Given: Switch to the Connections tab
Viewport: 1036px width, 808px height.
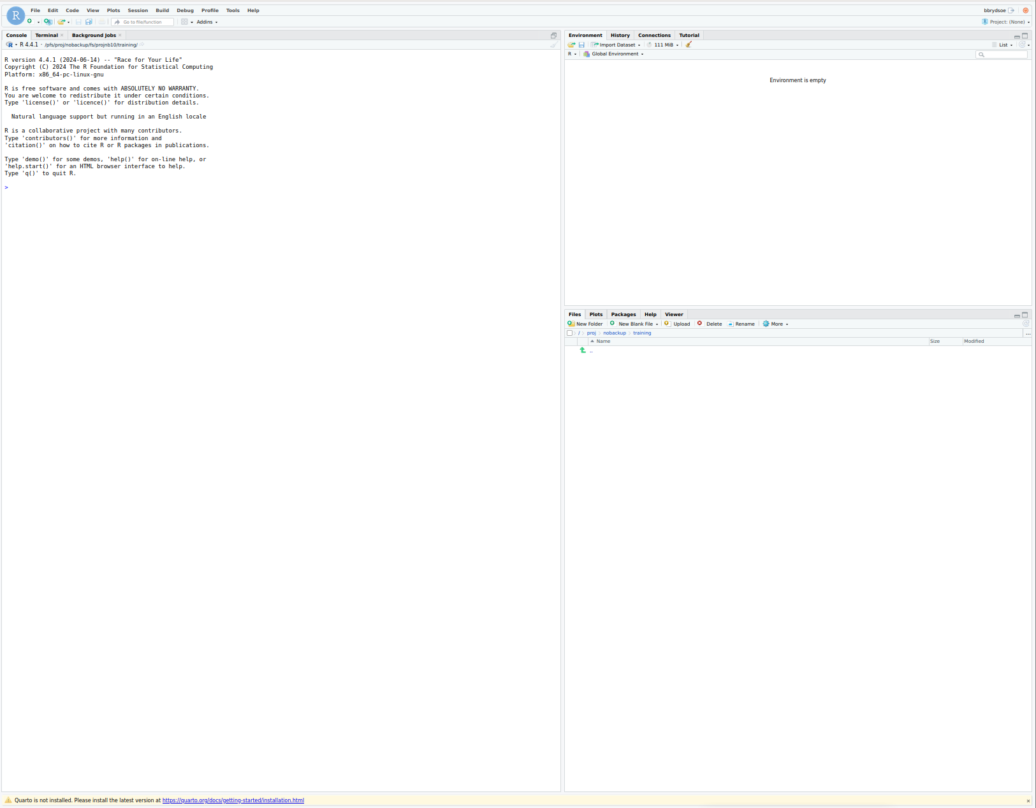Looking at the screenshot, I should (654, 35).
